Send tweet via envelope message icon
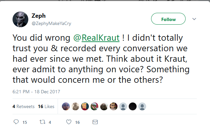The width and height of the screenshot is (210, 133). point(95,122)
